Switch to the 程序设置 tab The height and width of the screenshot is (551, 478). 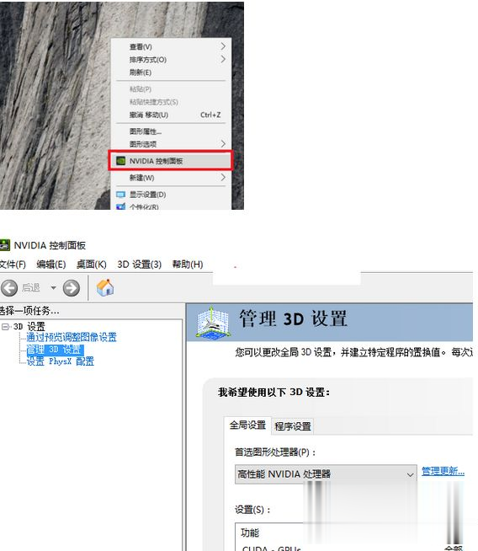point(293,426)
